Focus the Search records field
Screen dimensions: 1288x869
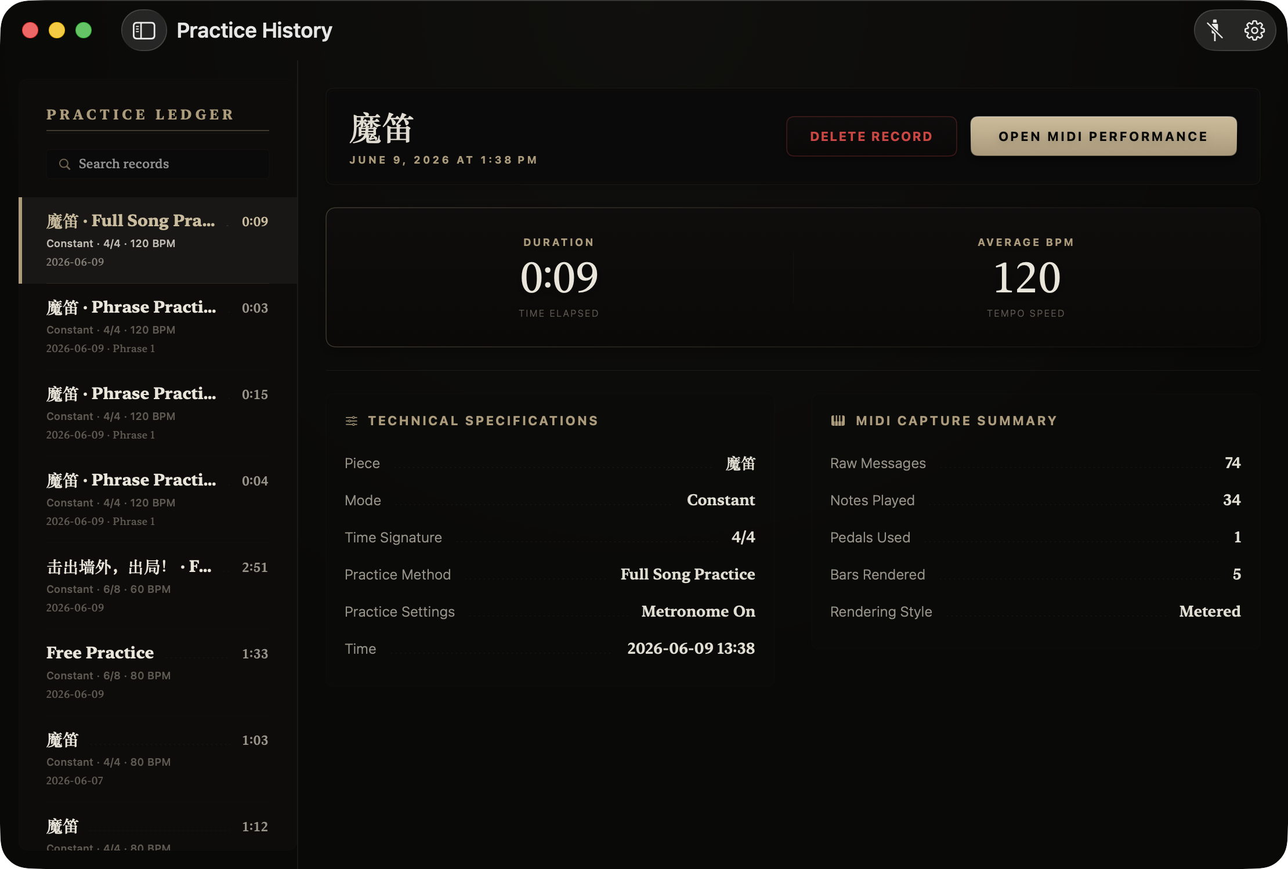point(158,164)
